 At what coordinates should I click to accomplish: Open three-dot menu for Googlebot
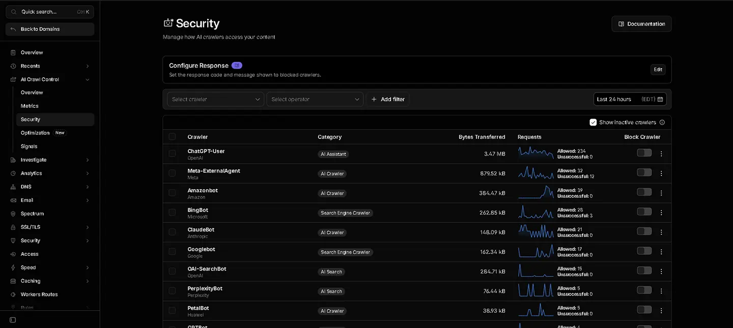point(661,252)
